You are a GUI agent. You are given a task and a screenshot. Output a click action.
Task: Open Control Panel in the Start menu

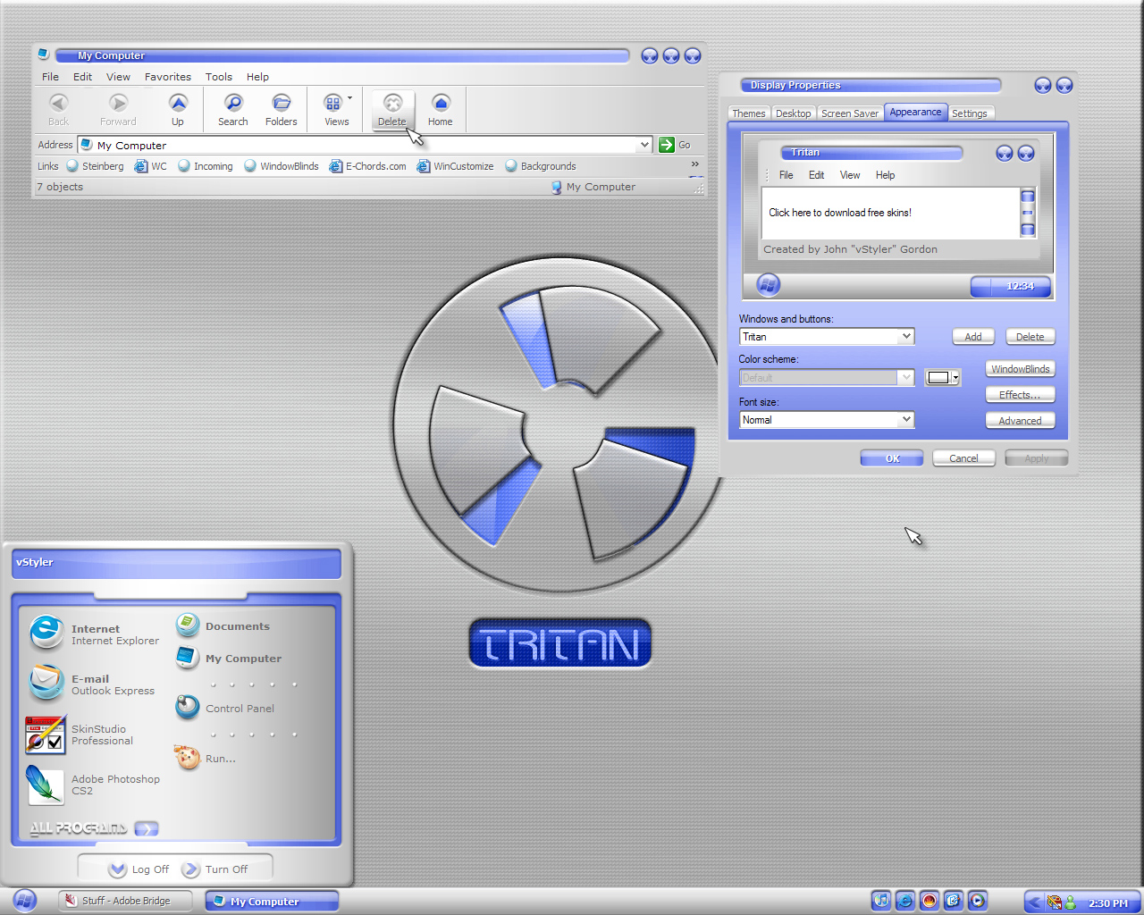[225, 708]
